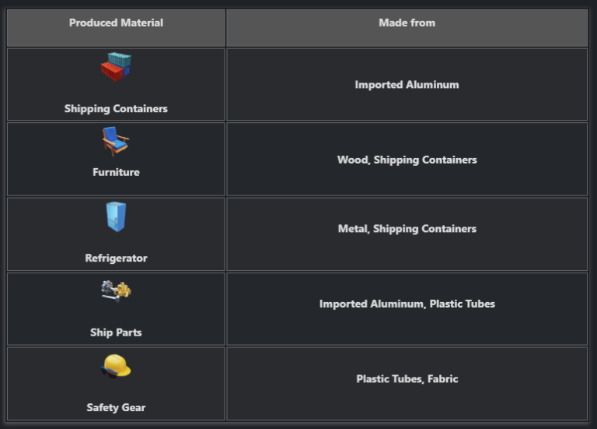Click the Shipping Containers icon
Screen dimensions: 597x429
[x=116, y=67]
